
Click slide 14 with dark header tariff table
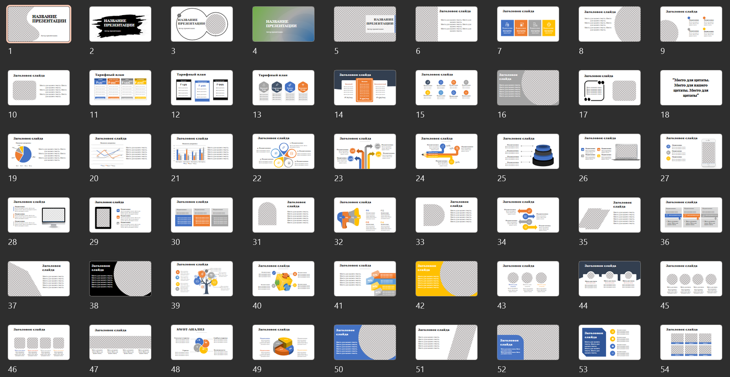point(365,88)
